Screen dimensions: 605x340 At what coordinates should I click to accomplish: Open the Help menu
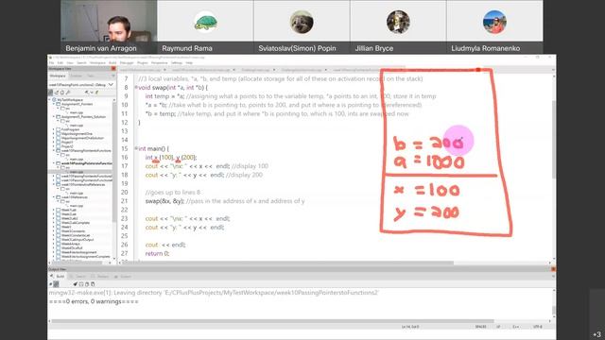coord(189,63)
